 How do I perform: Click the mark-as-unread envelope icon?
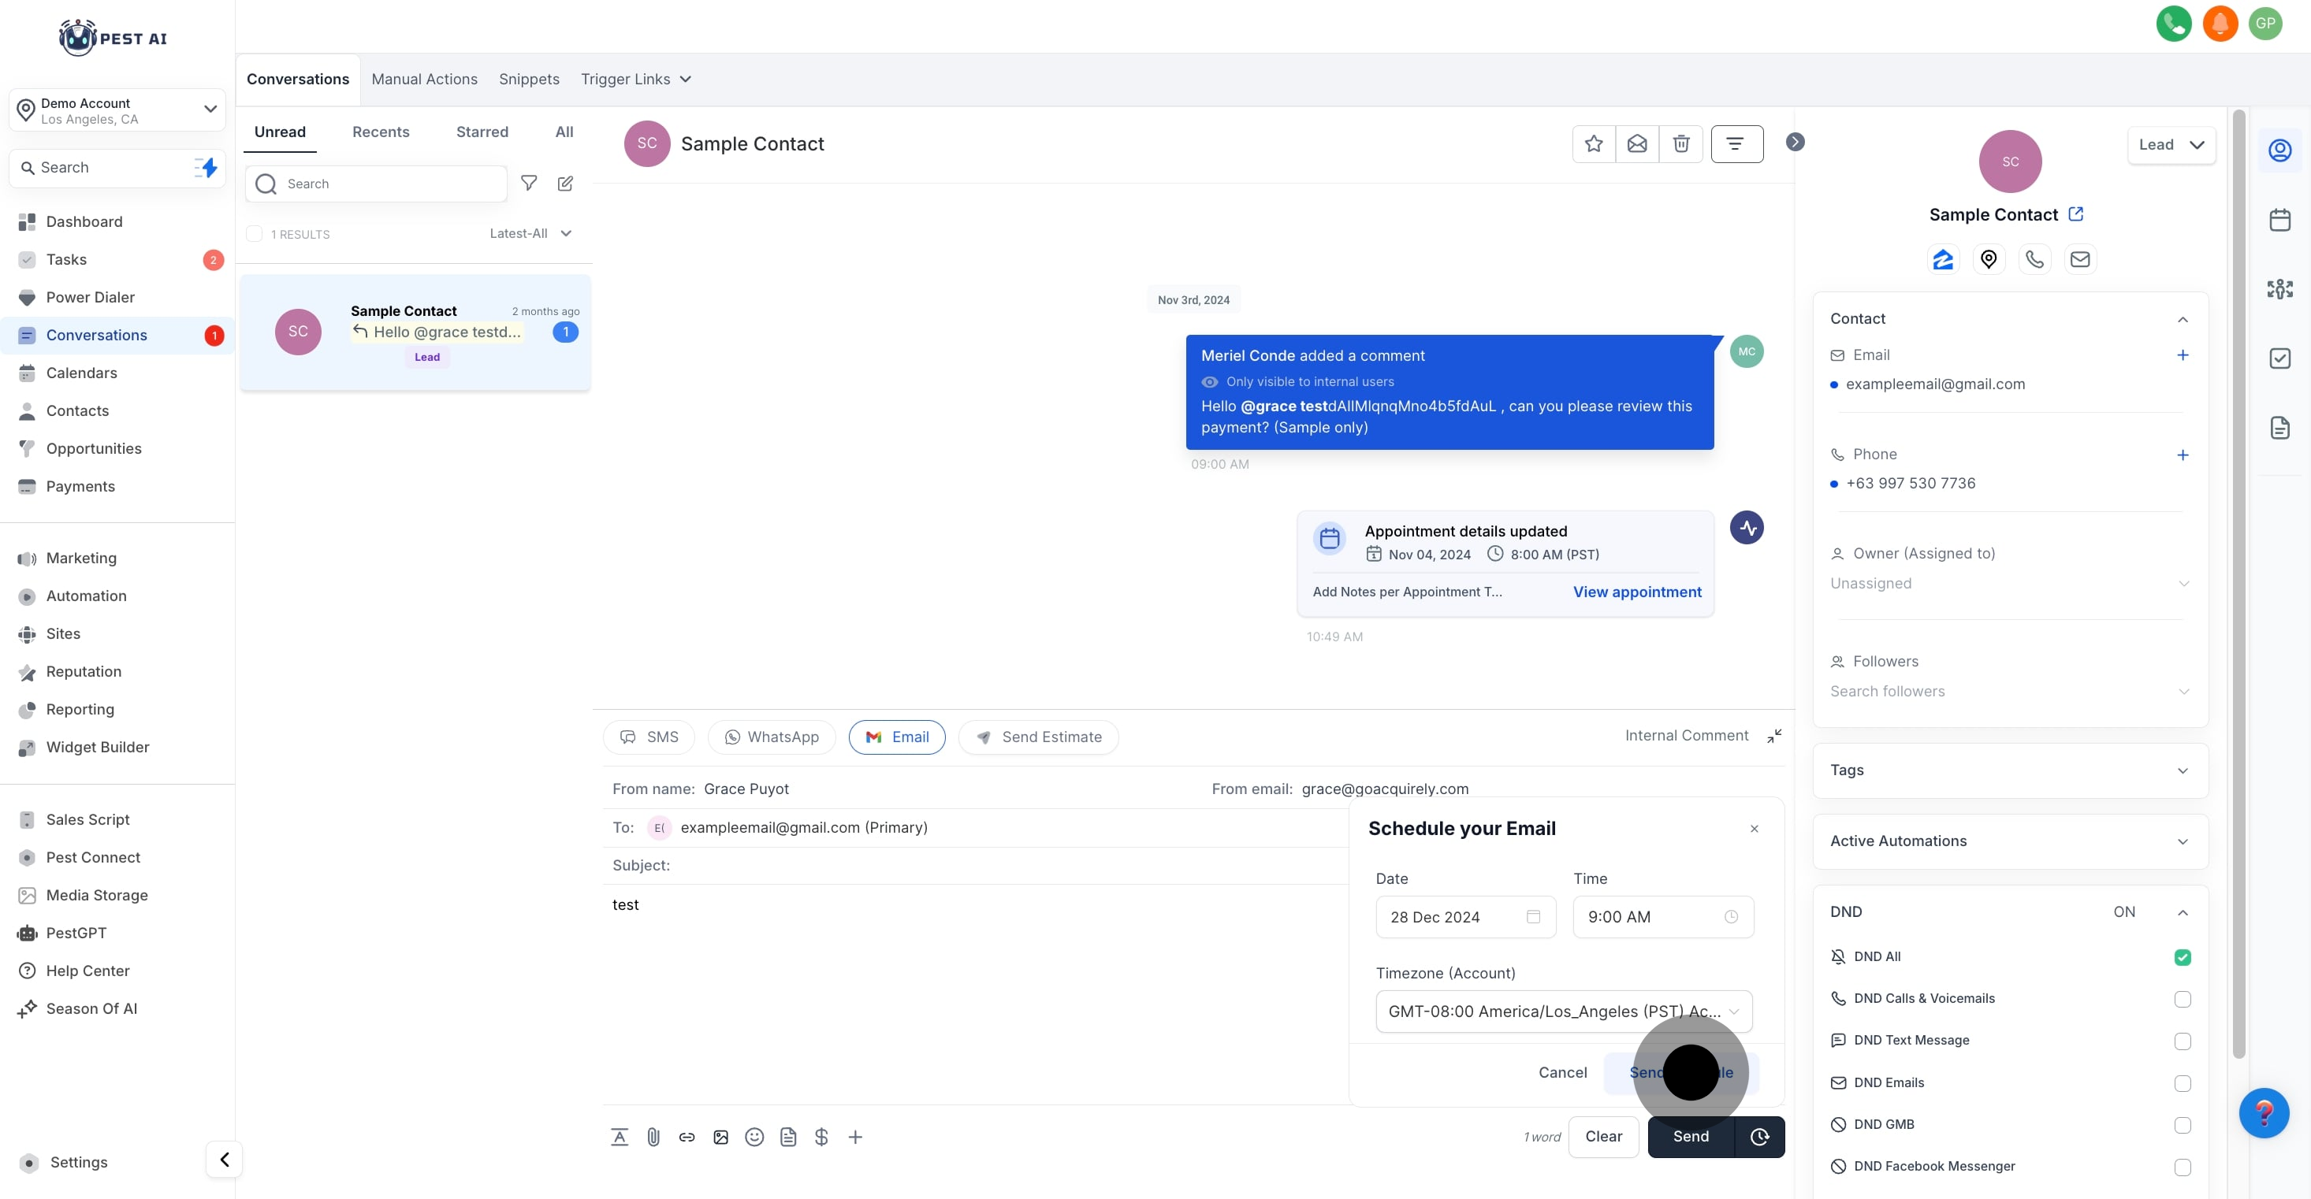pyautogui.click(x=1637, y=143)
